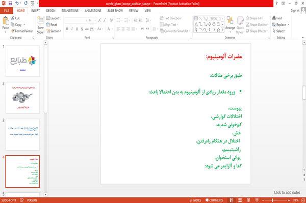Click the Find binoculars icon
The width and height of the screenshot is (306, 203).
click(x=274, y=18)
